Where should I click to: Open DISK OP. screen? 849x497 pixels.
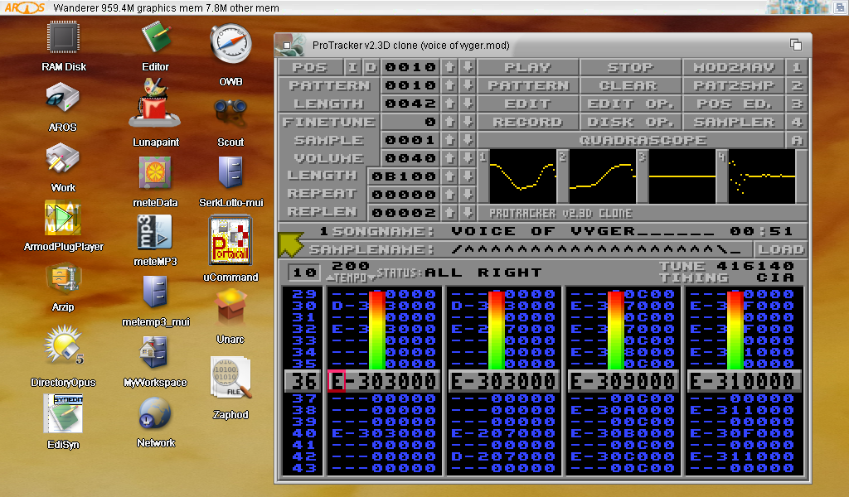[x=630, y=122]
